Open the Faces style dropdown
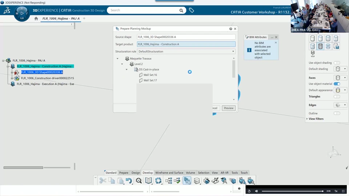 [345, 78]
